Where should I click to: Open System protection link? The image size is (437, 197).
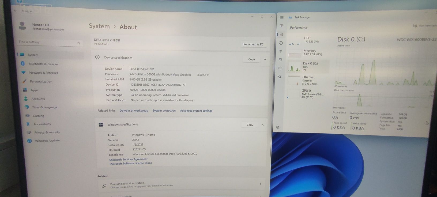[164, 111]
